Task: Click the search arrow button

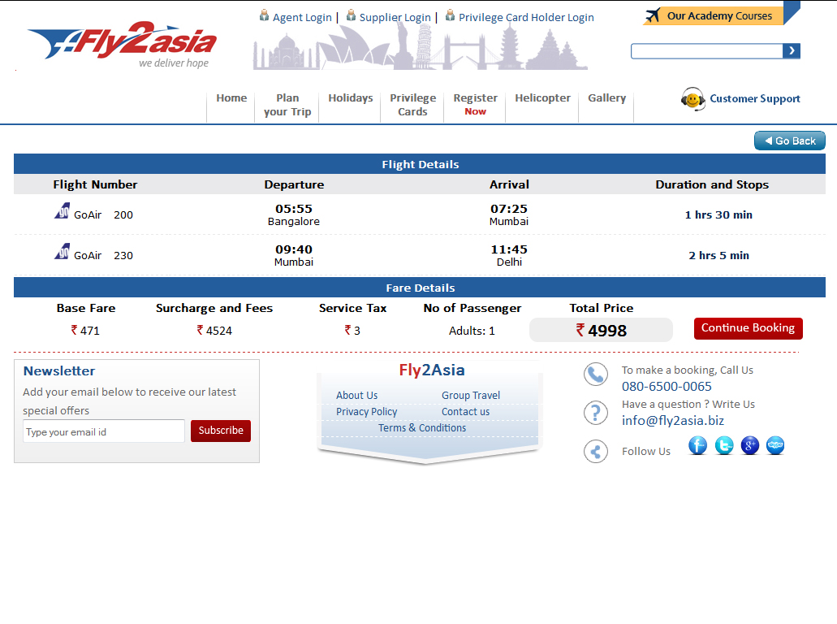Action: pyautogui.click(x=792, y=50)
